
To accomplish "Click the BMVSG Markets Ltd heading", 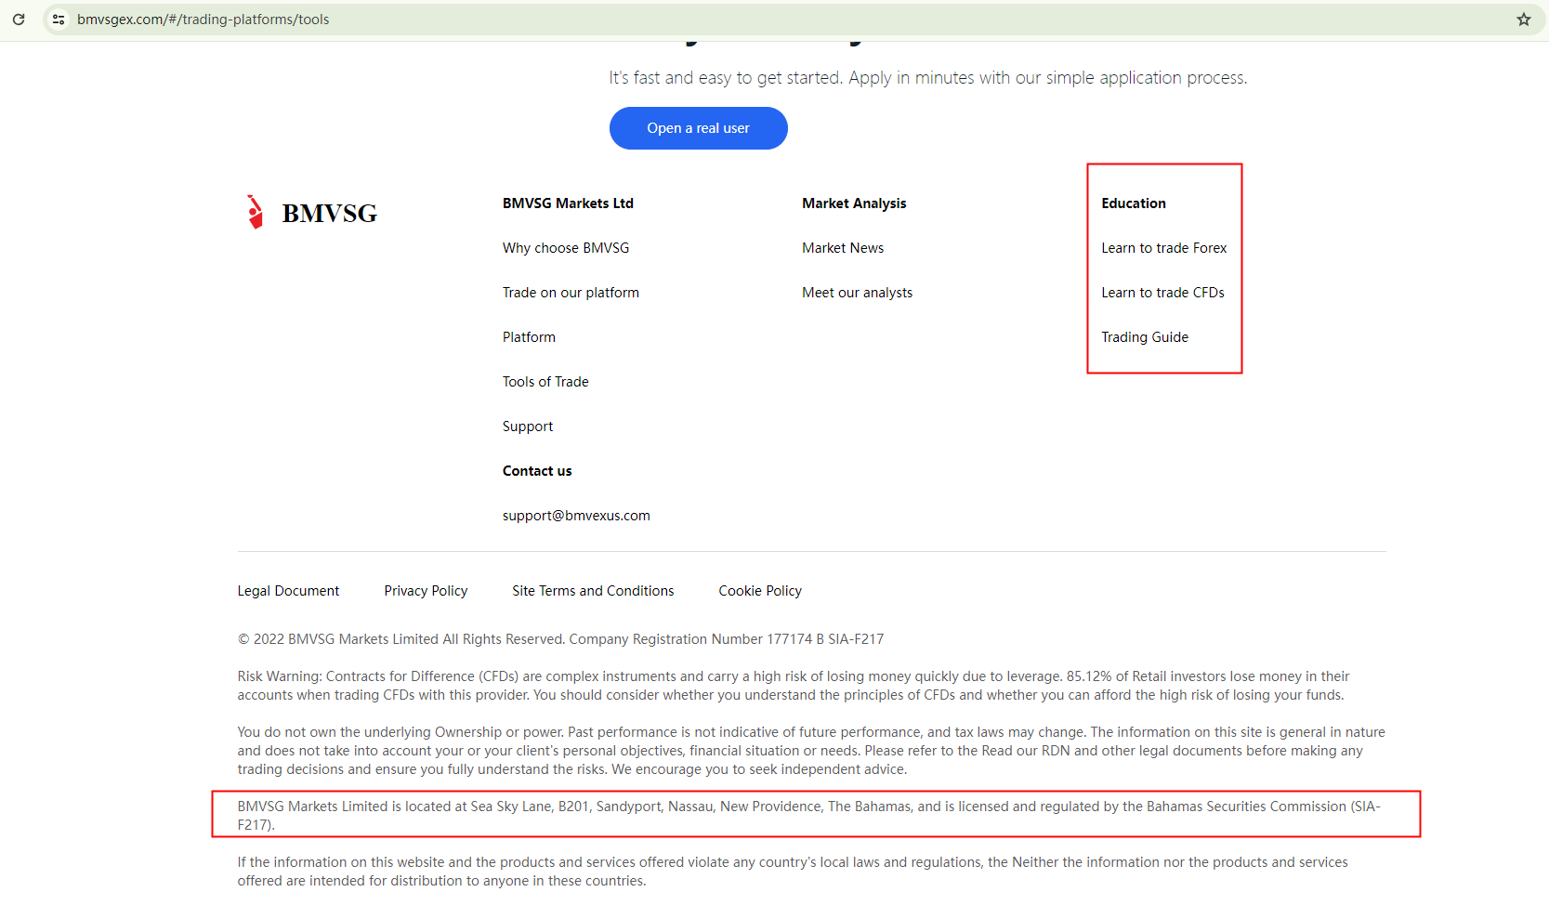I will pos(568,203).
